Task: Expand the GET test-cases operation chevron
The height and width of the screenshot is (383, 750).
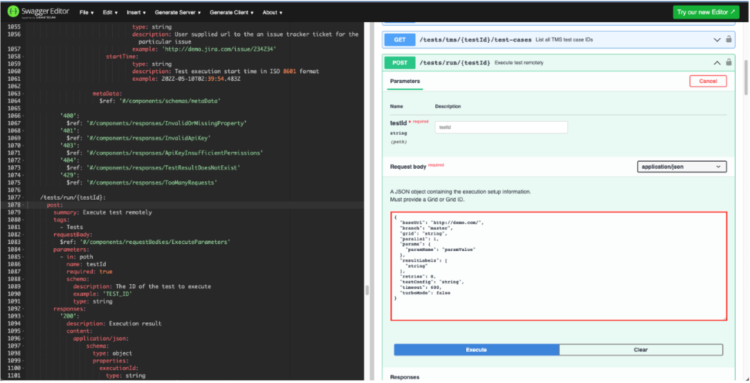Action: coord(717,39)
